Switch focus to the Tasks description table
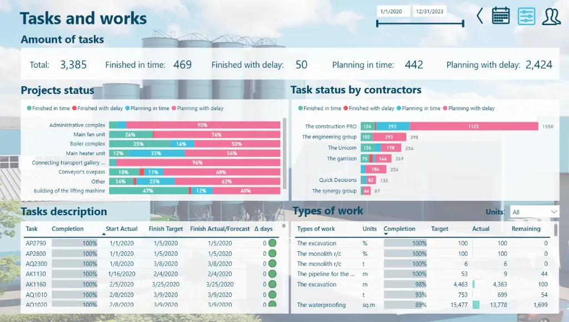 point(63,212)
